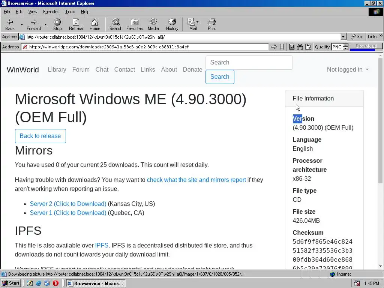384x288 pixels.
Task: Click the Download progress button
Action: tap(366, 47)
